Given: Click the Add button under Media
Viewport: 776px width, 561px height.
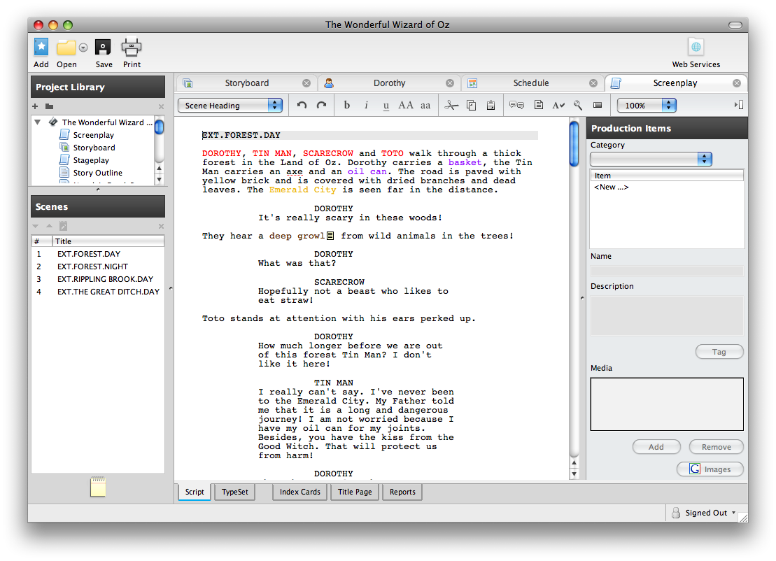Looking at the screenshot, I should tap(656, 447).
